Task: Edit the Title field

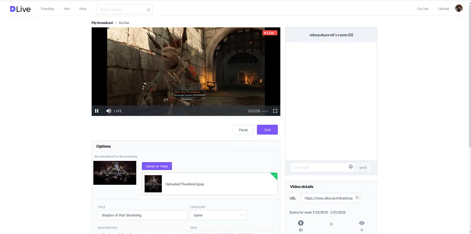Action: [x=143, y=215]
